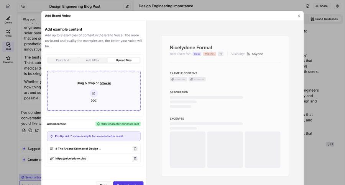The width and height of the screenshot is (345, 185).
Task: Click the second example content attachment chip
Action: tap(197, 79)
